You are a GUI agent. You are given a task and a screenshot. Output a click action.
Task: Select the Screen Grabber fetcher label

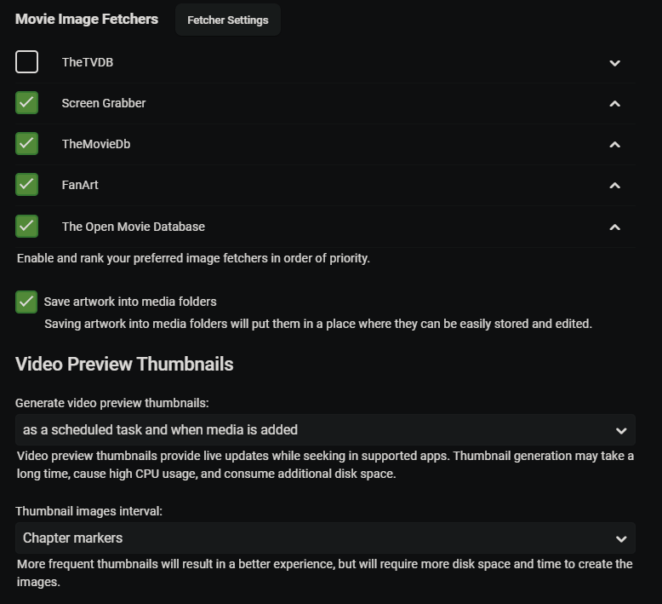(x=104, y=103)
